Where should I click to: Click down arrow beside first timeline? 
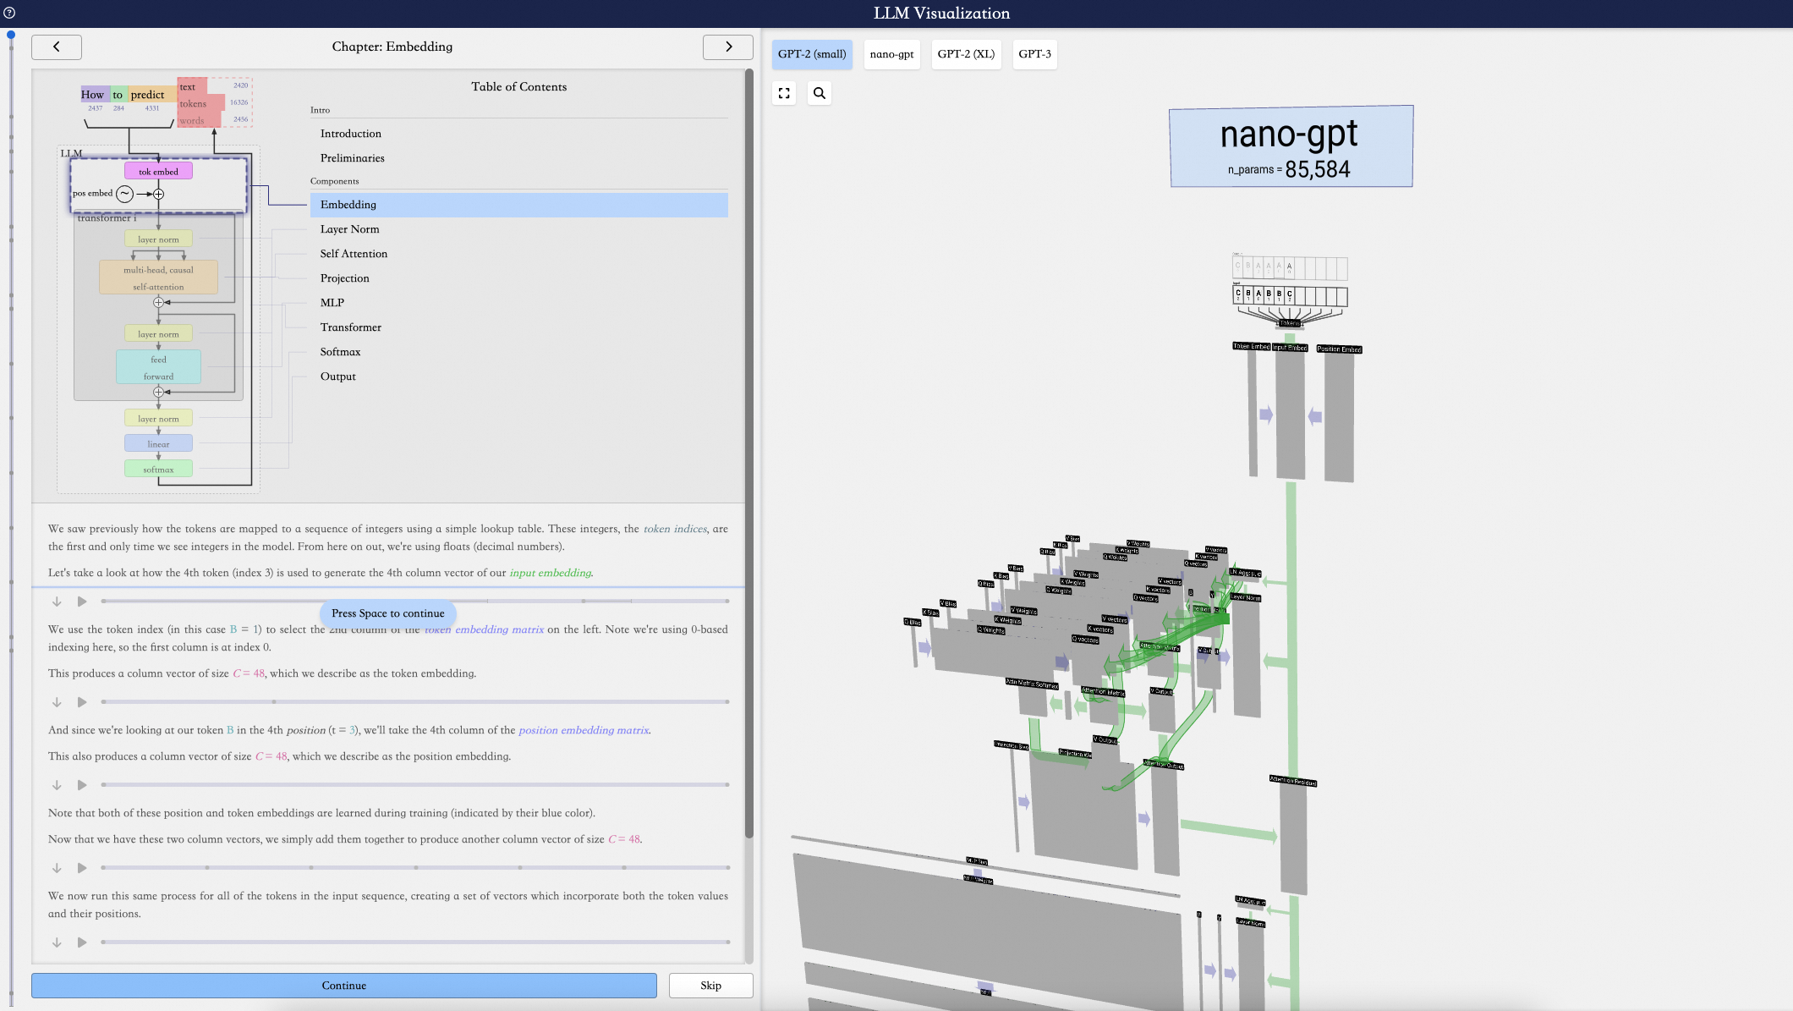57,602
